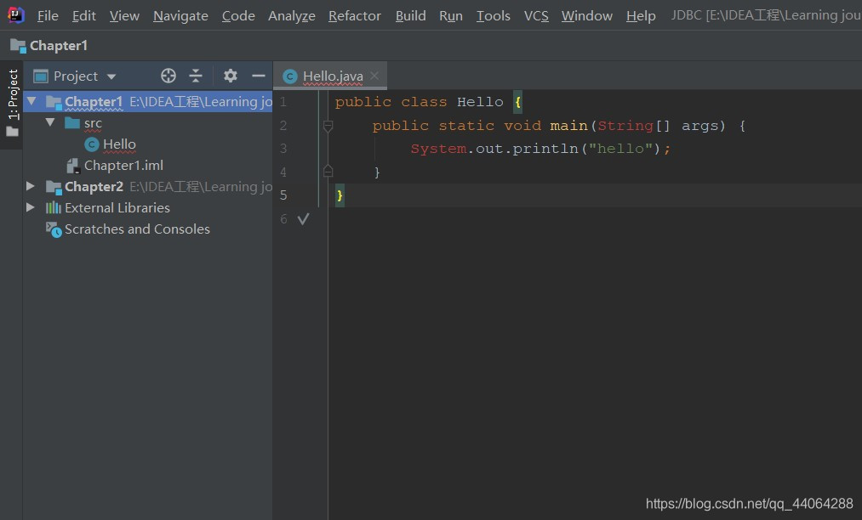Collapse the src folder node
This screenshot has width=862, height=520.
[x=50, y=122]
